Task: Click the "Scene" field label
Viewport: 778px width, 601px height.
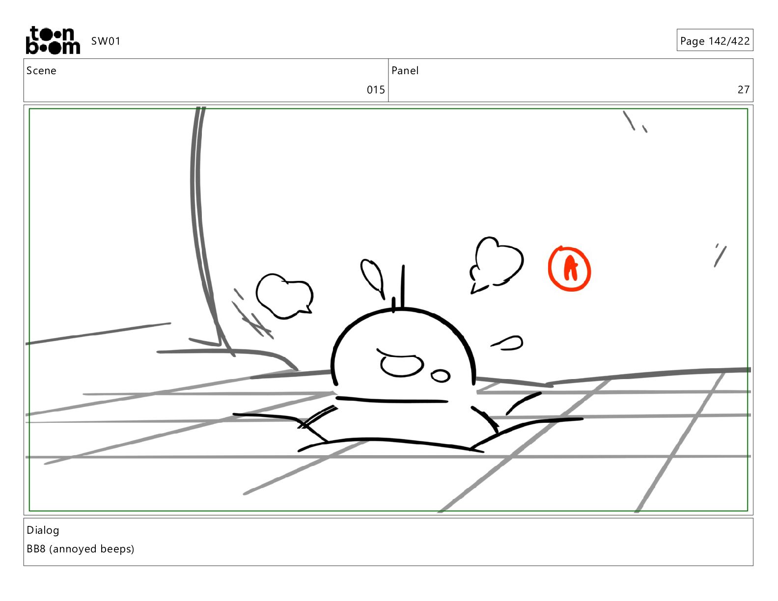Action: pos(41,71)
